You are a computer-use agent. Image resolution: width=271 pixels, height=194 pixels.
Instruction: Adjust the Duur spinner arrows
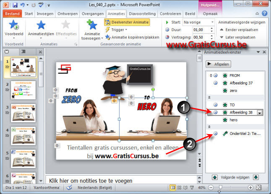pos(212,30)
